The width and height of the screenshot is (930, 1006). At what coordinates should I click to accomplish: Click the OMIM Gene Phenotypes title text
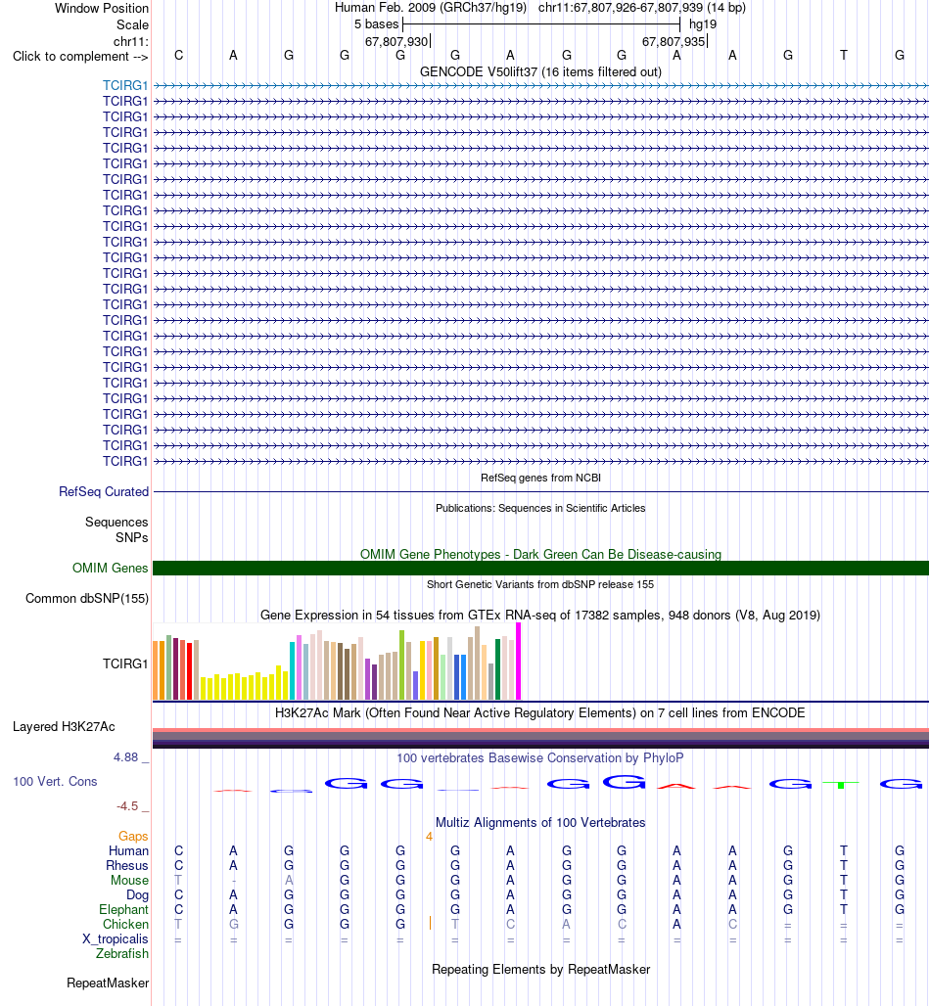pos(540,554)
